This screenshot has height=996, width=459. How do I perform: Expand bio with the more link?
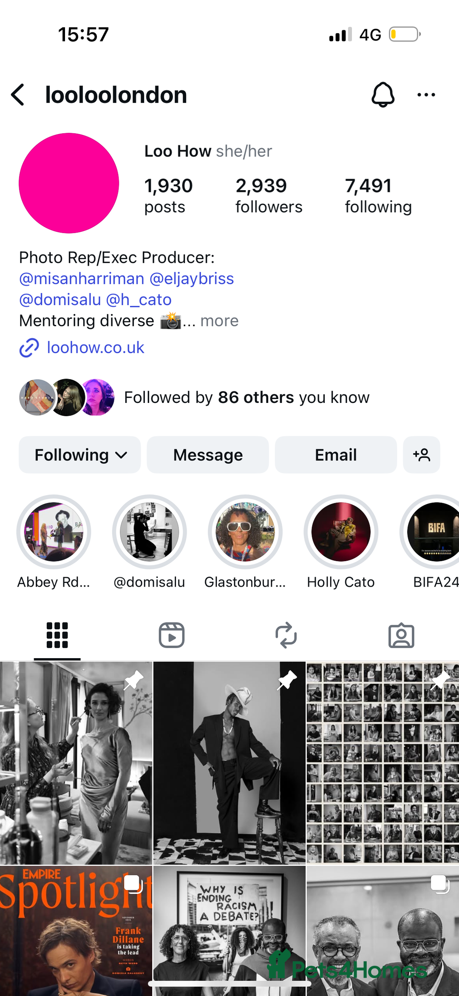coord(219,321)
